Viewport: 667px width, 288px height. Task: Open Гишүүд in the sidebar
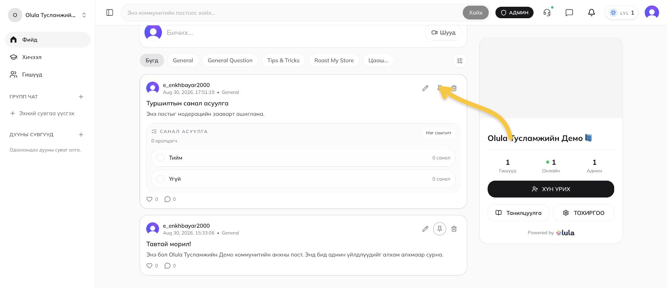point(48,74)
